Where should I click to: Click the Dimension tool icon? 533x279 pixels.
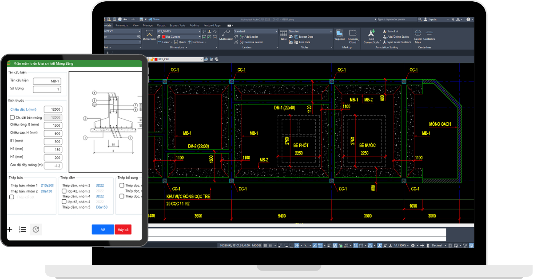tap(149, 34)
